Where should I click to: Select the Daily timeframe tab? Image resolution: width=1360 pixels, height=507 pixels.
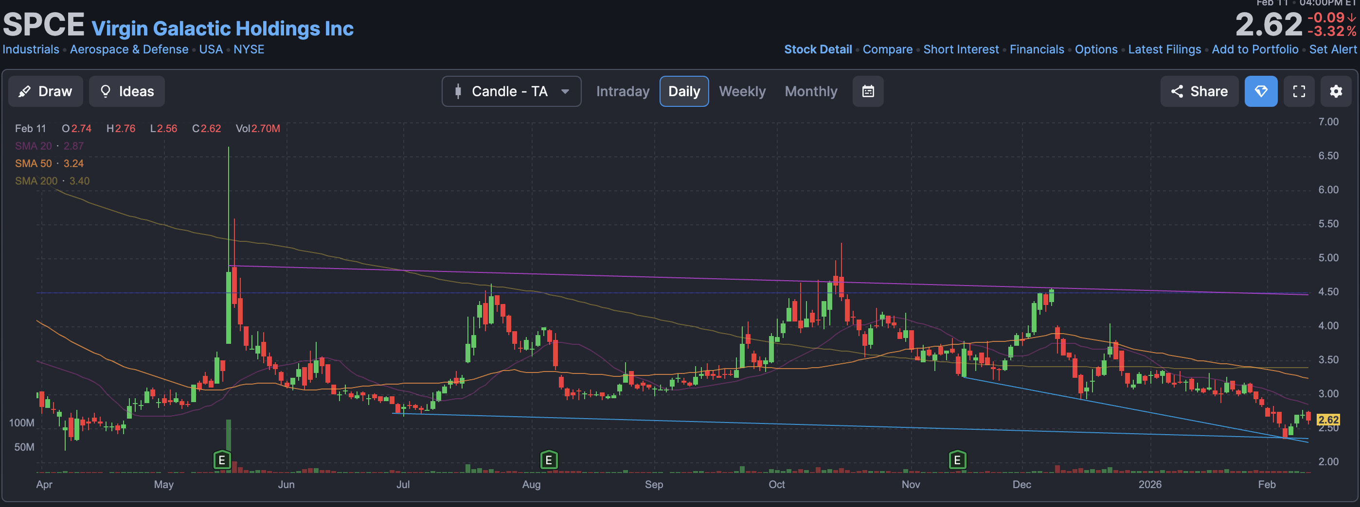[684, 91]
